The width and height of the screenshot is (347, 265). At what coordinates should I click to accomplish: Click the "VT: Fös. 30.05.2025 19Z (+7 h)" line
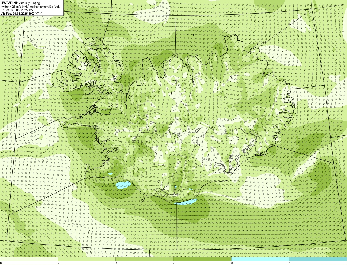21,13
